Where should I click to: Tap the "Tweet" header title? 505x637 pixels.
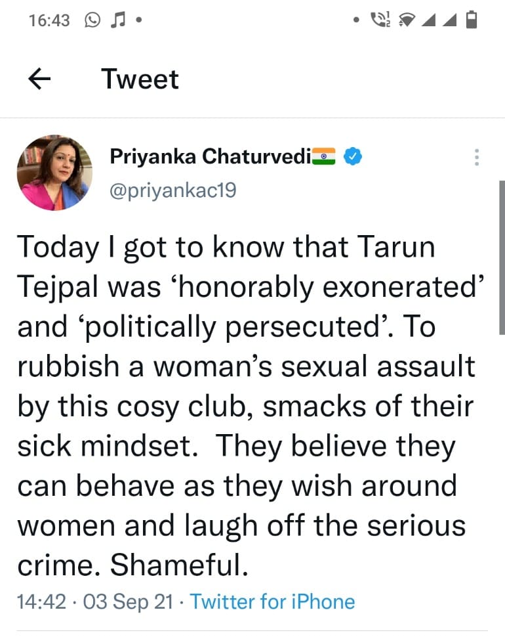pyautogui.click(x=140, y=79)
